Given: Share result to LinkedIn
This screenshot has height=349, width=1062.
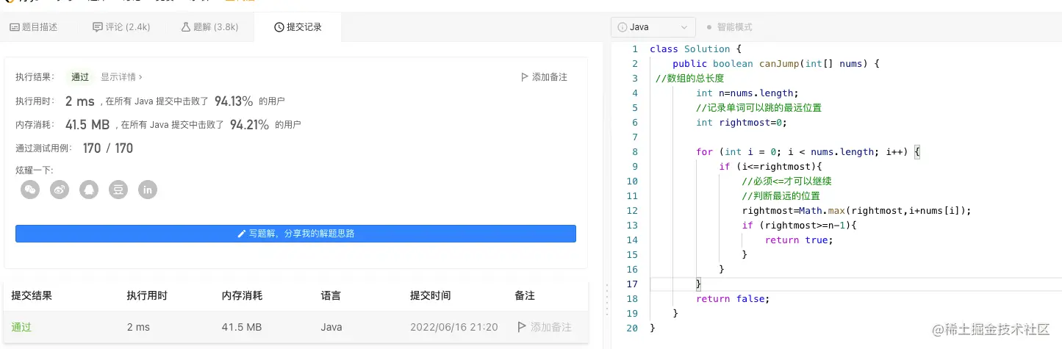Looking at the screenshot, I should [x=148, y=190].
